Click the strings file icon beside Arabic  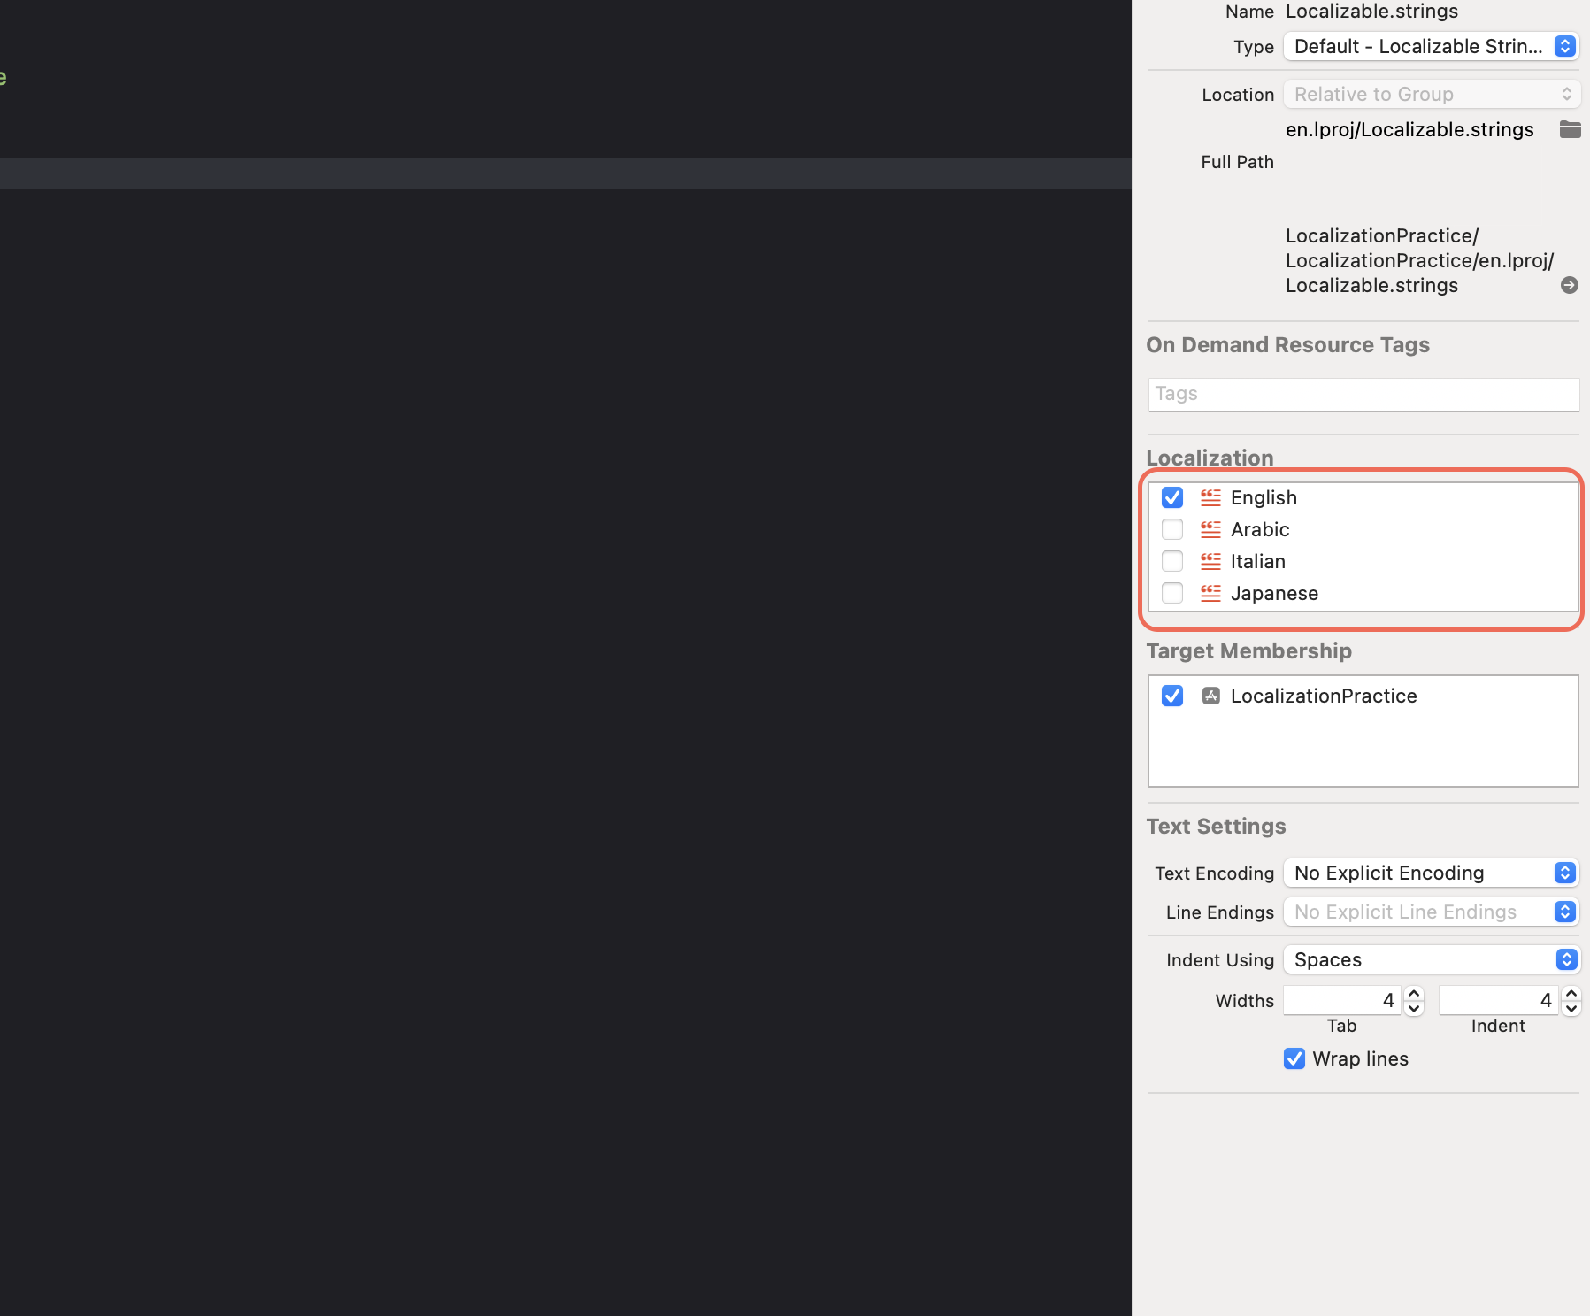pos(1210,529)
